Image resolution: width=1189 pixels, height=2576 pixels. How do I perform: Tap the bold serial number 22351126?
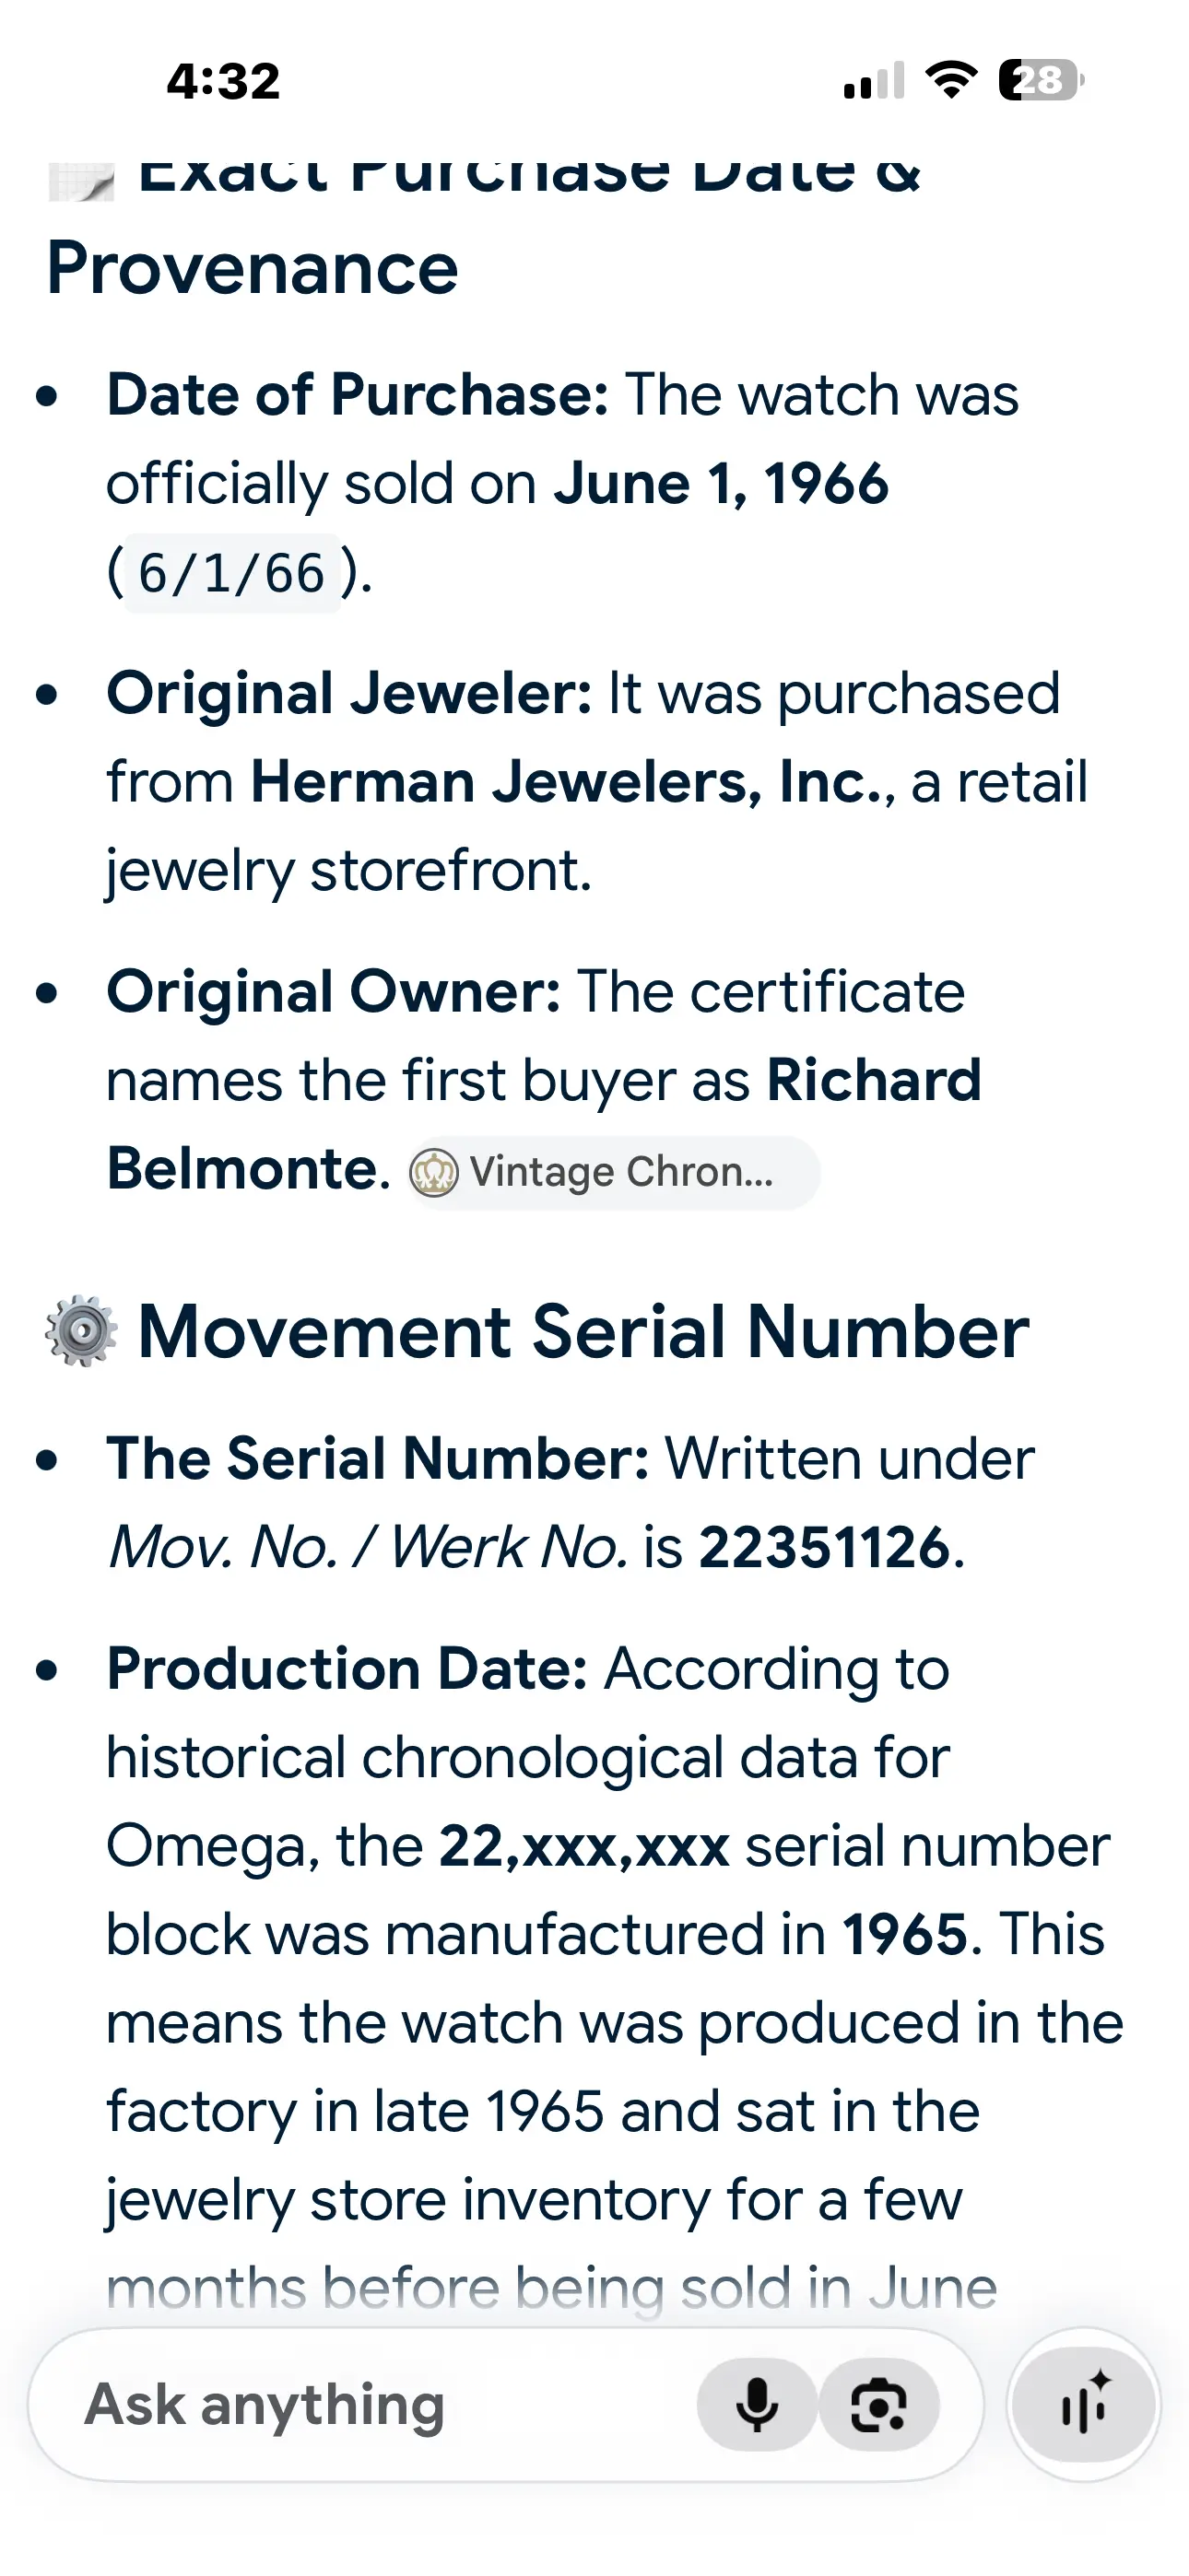(x=824, y=1548)
